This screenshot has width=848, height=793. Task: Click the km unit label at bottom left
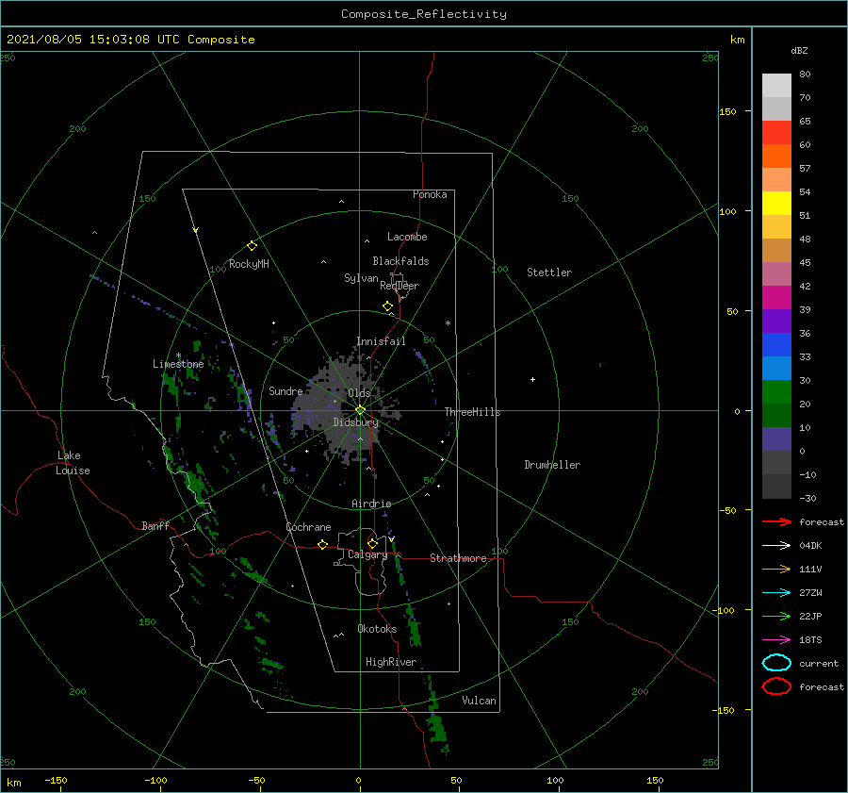tap(14, 783)
